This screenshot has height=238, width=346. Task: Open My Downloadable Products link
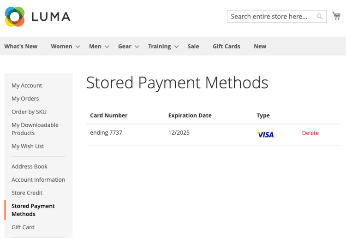point(35,129)
